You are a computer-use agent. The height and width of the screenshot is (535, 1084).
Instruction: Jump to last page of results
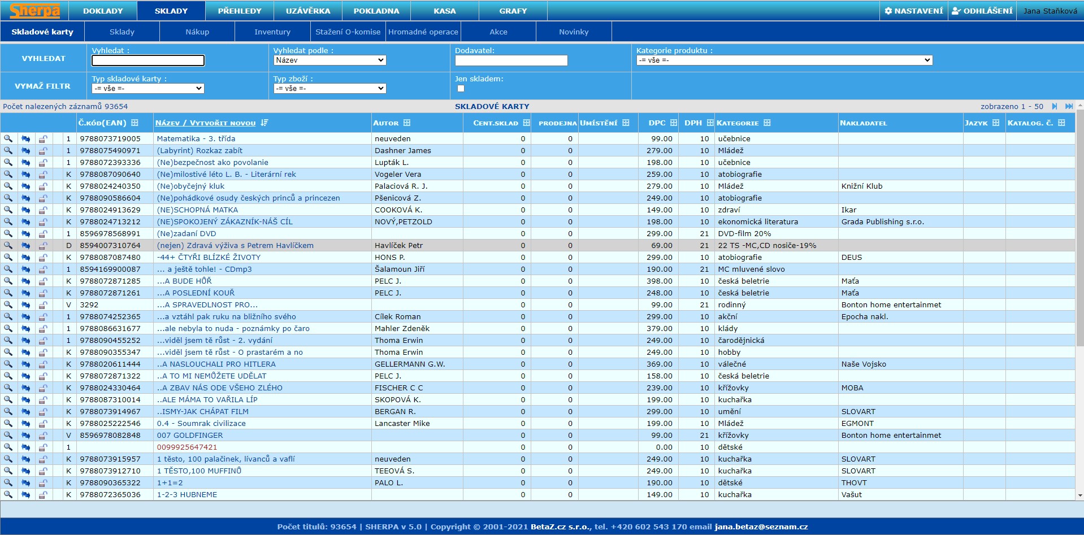tap(1069, 106)
